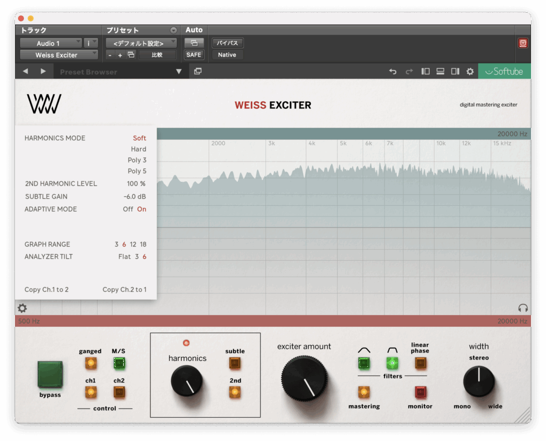Screen dimensions: 546x441
Task: Click the Softube logo
Action: point(504,71)
